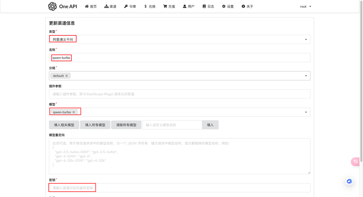
Task: Open the 类型 channel type dropdown
Action: (179, 39)
